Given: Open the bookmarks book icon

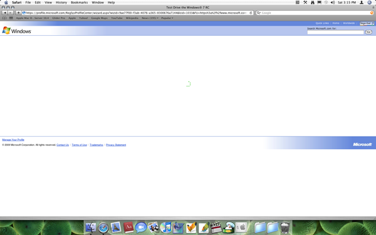Looking at the screenshot, I should (x=4, y=18).
